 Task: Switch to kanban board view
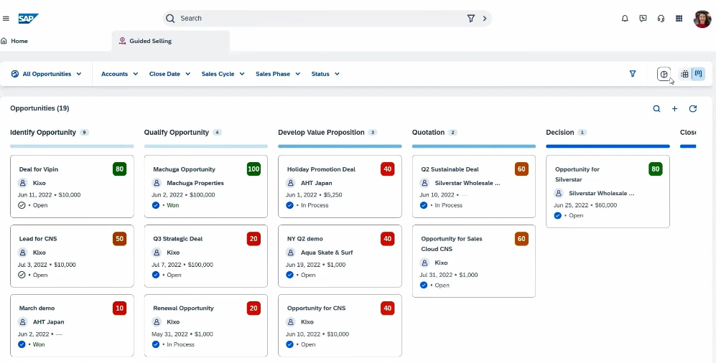click(x=698, y=74)
